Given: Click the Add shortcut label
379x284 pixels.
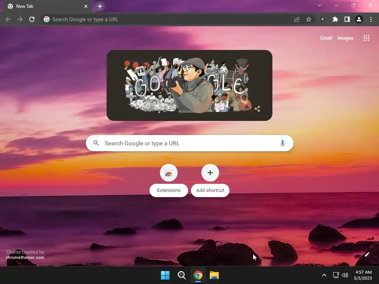Looking at the screenshot, I should click(210, 190).
